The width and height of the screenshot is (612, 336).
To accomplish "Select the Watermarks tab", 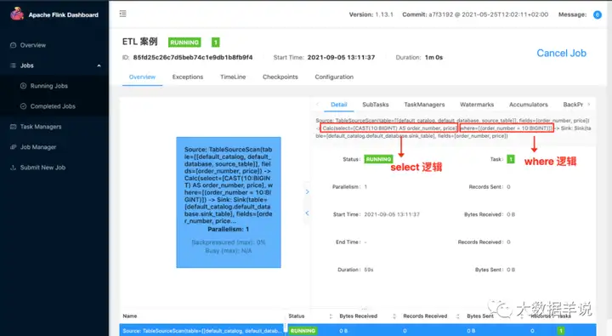I will (477, 105).
